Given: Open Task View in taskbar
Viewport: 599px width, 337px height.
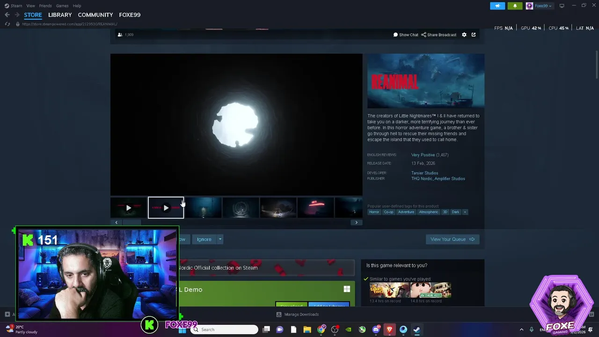Looking at the screenshot, I should tap(266, 330).
